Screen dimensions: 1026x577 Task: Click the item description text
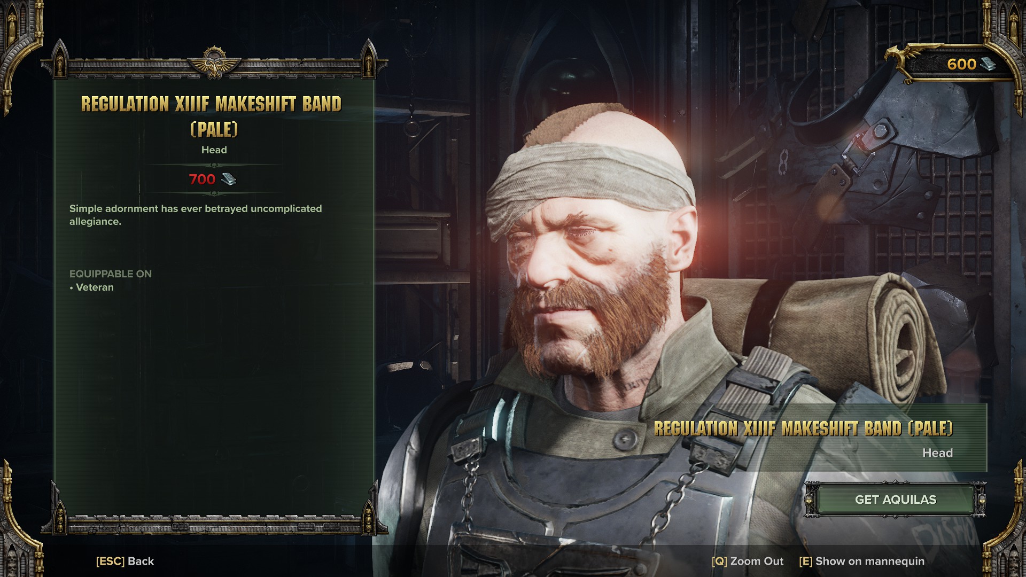pyautogui.click(x=196, y=215)
